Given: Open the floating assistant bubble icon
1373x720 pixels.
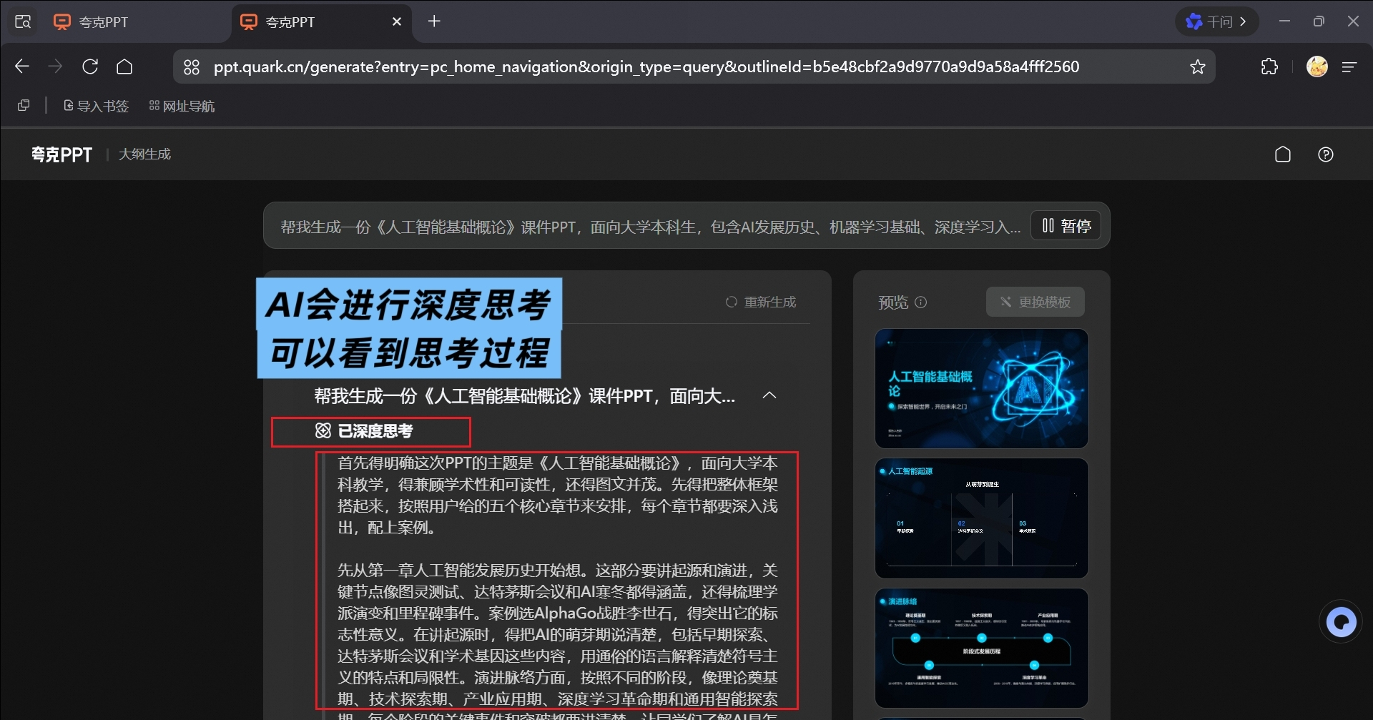Looking at the screenshot, I should [x=1341, y=621].
